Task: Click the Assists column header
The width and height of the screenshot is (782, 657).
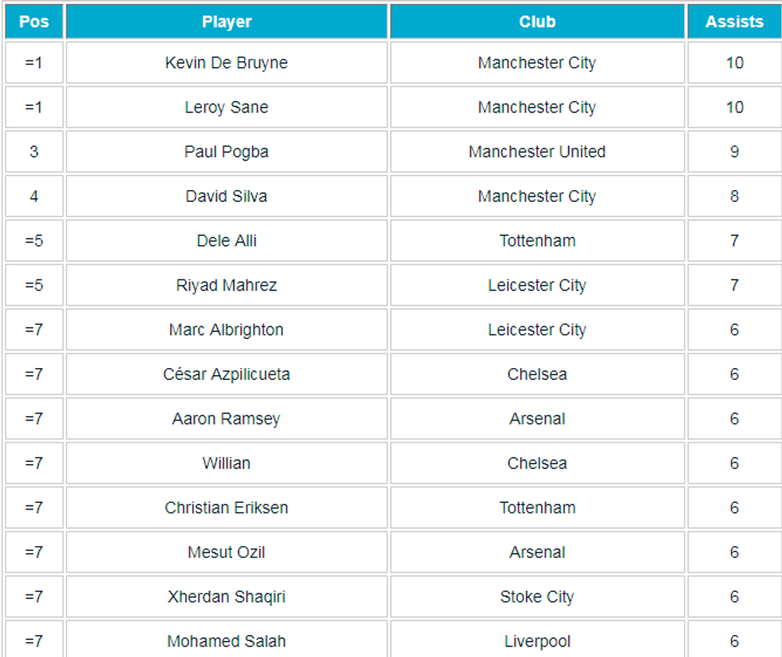Action: (x=734, y=22)
